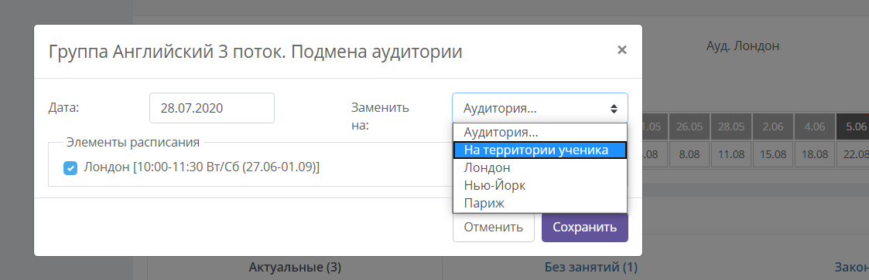Image resolution: width=869 pixels, height=280 pixels.
Task: Click the Лондон [10:00-11:30 Вт/Сб] label
Action: click(x=202, y=167)
